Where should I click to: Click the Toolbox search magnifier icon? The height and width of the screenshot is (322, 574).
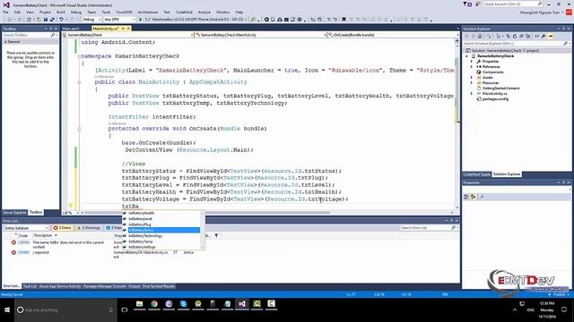[x=53, y=35]
